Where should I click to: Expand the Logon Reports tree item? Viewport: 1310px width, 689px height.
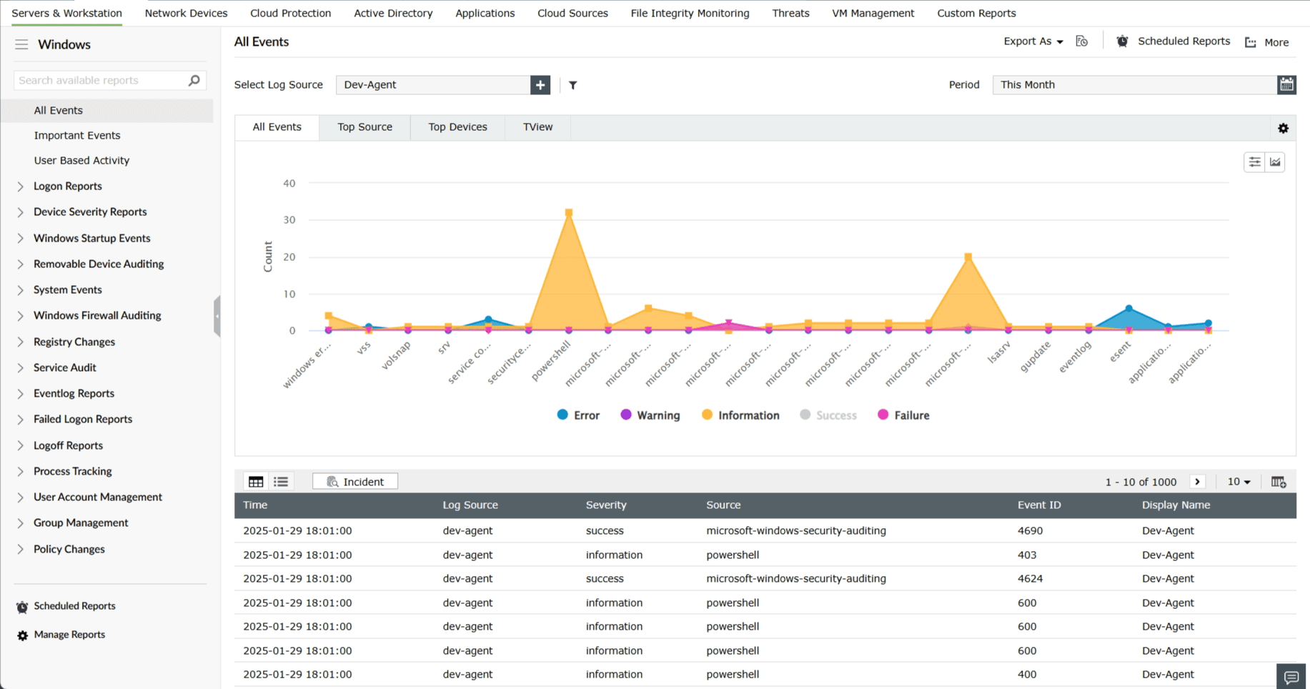click(x=21, y=187)
